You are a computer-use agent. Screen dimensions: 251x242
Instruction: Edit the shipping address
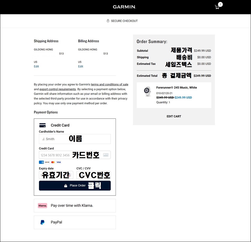pos(36,66)
